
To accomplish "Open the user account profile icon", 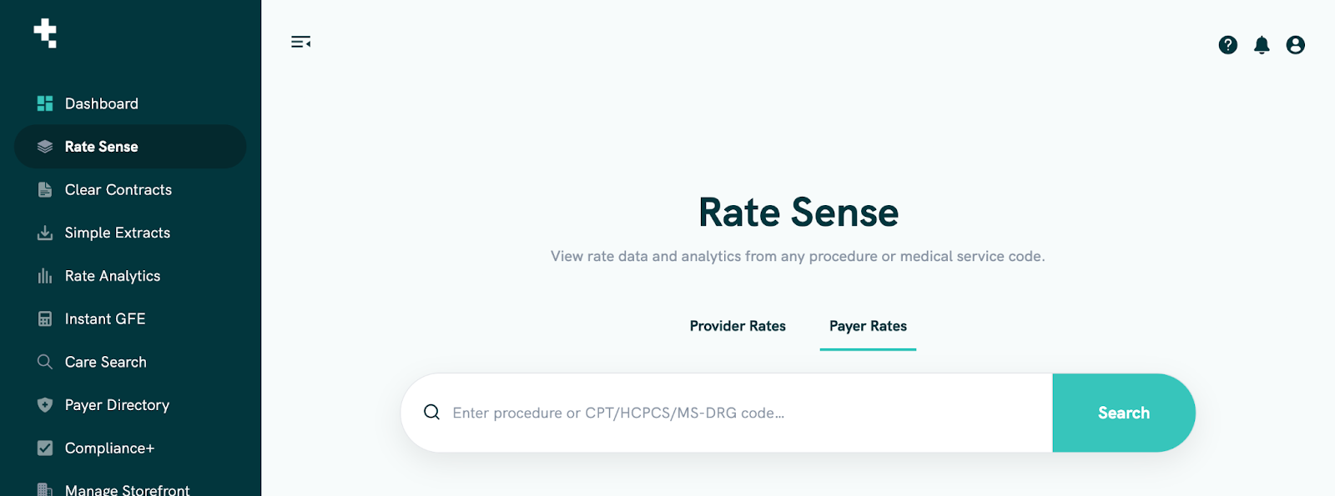I will 1295,45.
